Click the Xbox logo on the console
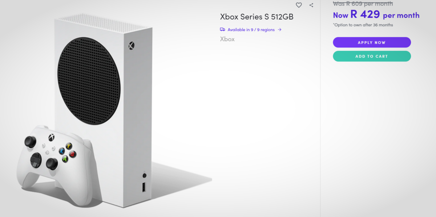 [x=131, y=46]
